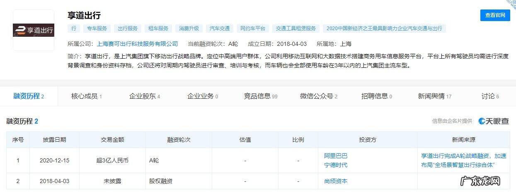The height and width of the screenshot is (193, 516).
Task: Click the 估值 column header
Action: 245,140
